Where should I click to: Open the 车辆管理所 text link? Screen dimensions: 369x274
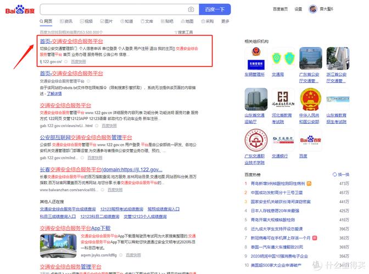click(255, 75)
